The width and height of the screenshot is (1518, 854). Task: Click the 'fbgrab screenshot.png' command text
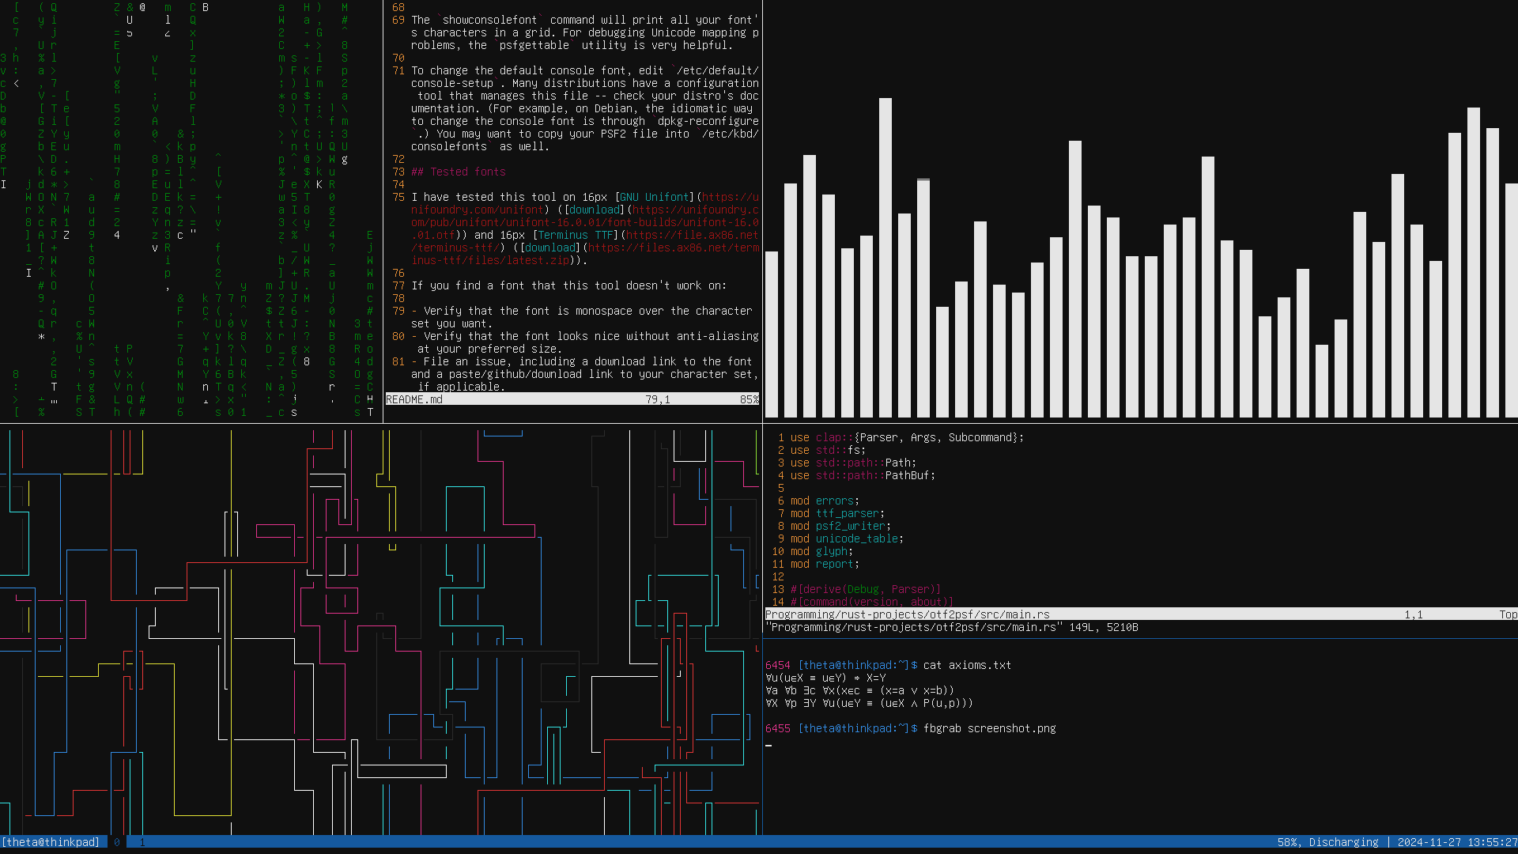pos(989,728)
